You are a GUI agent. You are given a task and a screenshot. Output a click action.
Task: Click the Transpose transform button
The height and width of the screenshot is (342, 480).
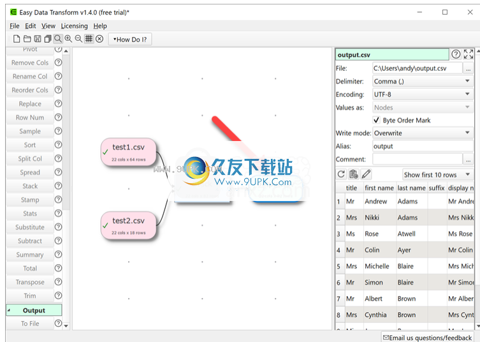point(30,282)
